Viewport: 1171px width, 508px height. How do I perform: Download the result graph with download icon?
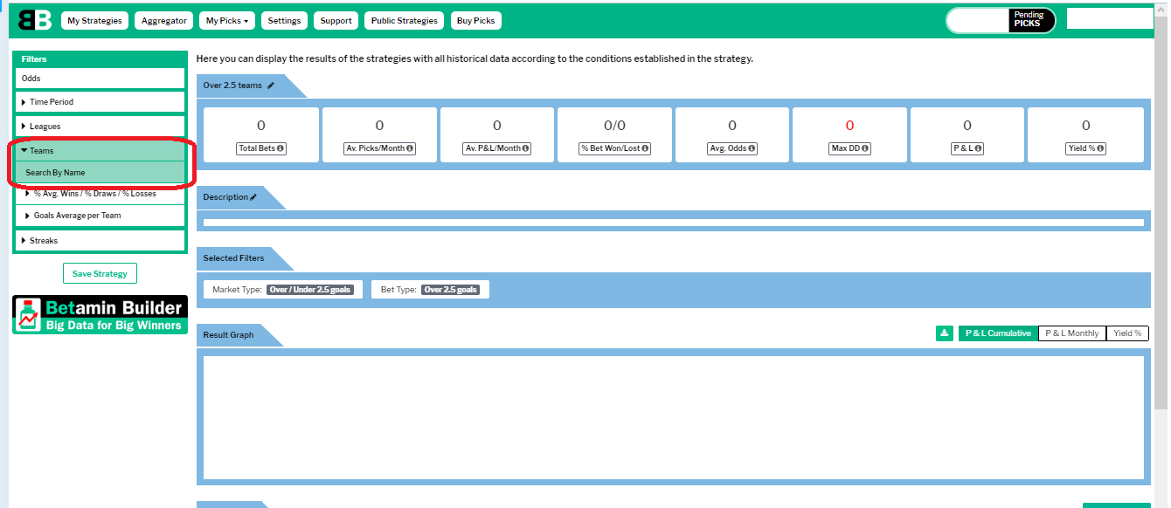coord(945,333)
